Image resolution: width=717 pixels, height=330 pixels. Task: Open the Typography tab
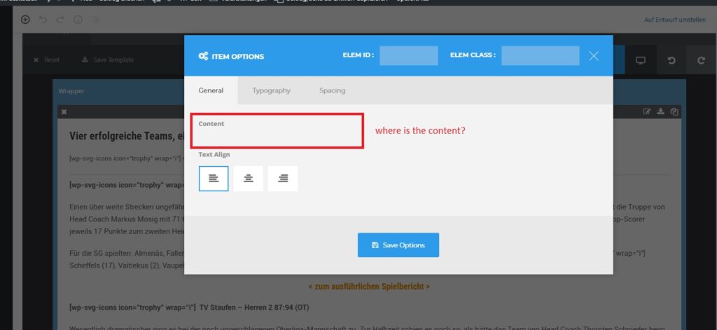[x=271, y=90]
